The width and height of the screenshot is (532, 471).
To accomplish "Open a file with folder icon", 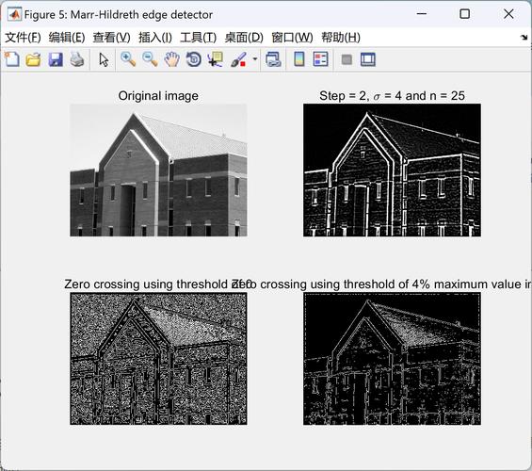I will tap(33, 59).
